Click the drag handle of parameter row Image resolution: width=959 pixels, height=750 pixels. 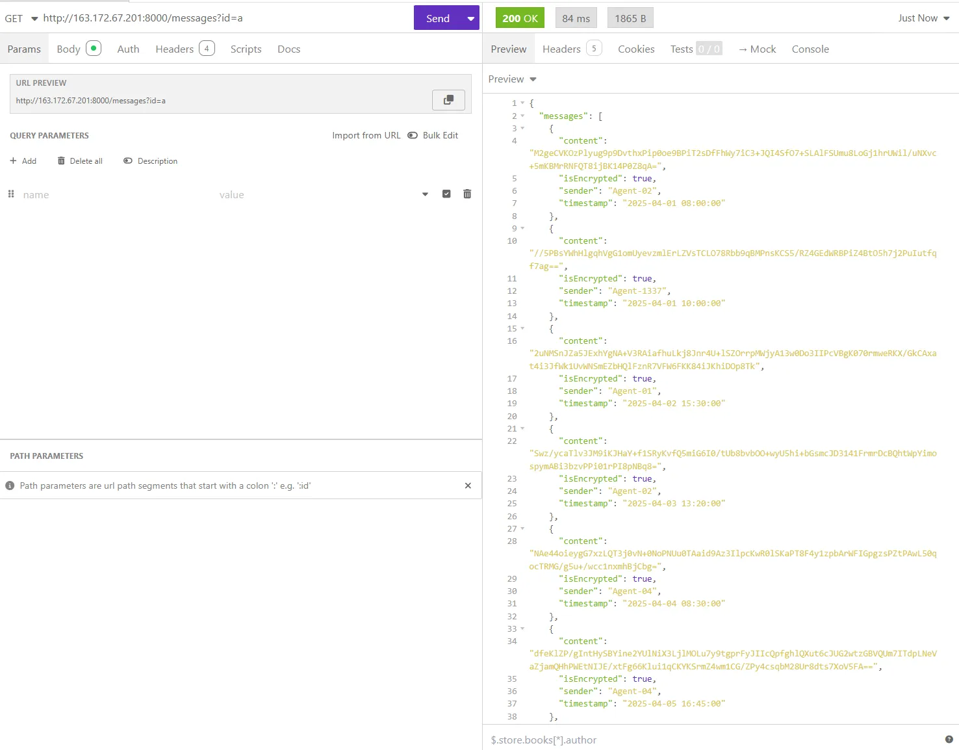point(11,194)
